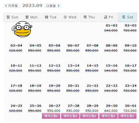Click date range 05~06

coord(55,45)
